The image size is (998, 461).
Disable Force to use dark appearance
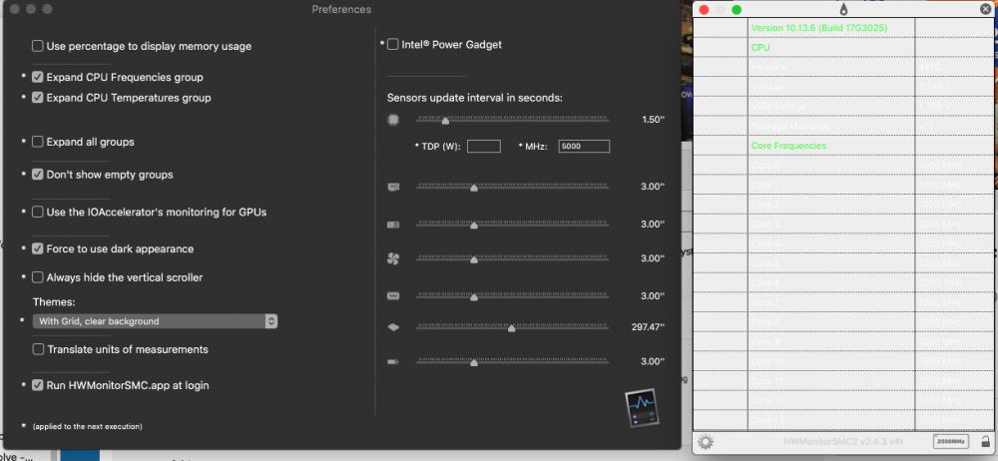pos(38,248)
